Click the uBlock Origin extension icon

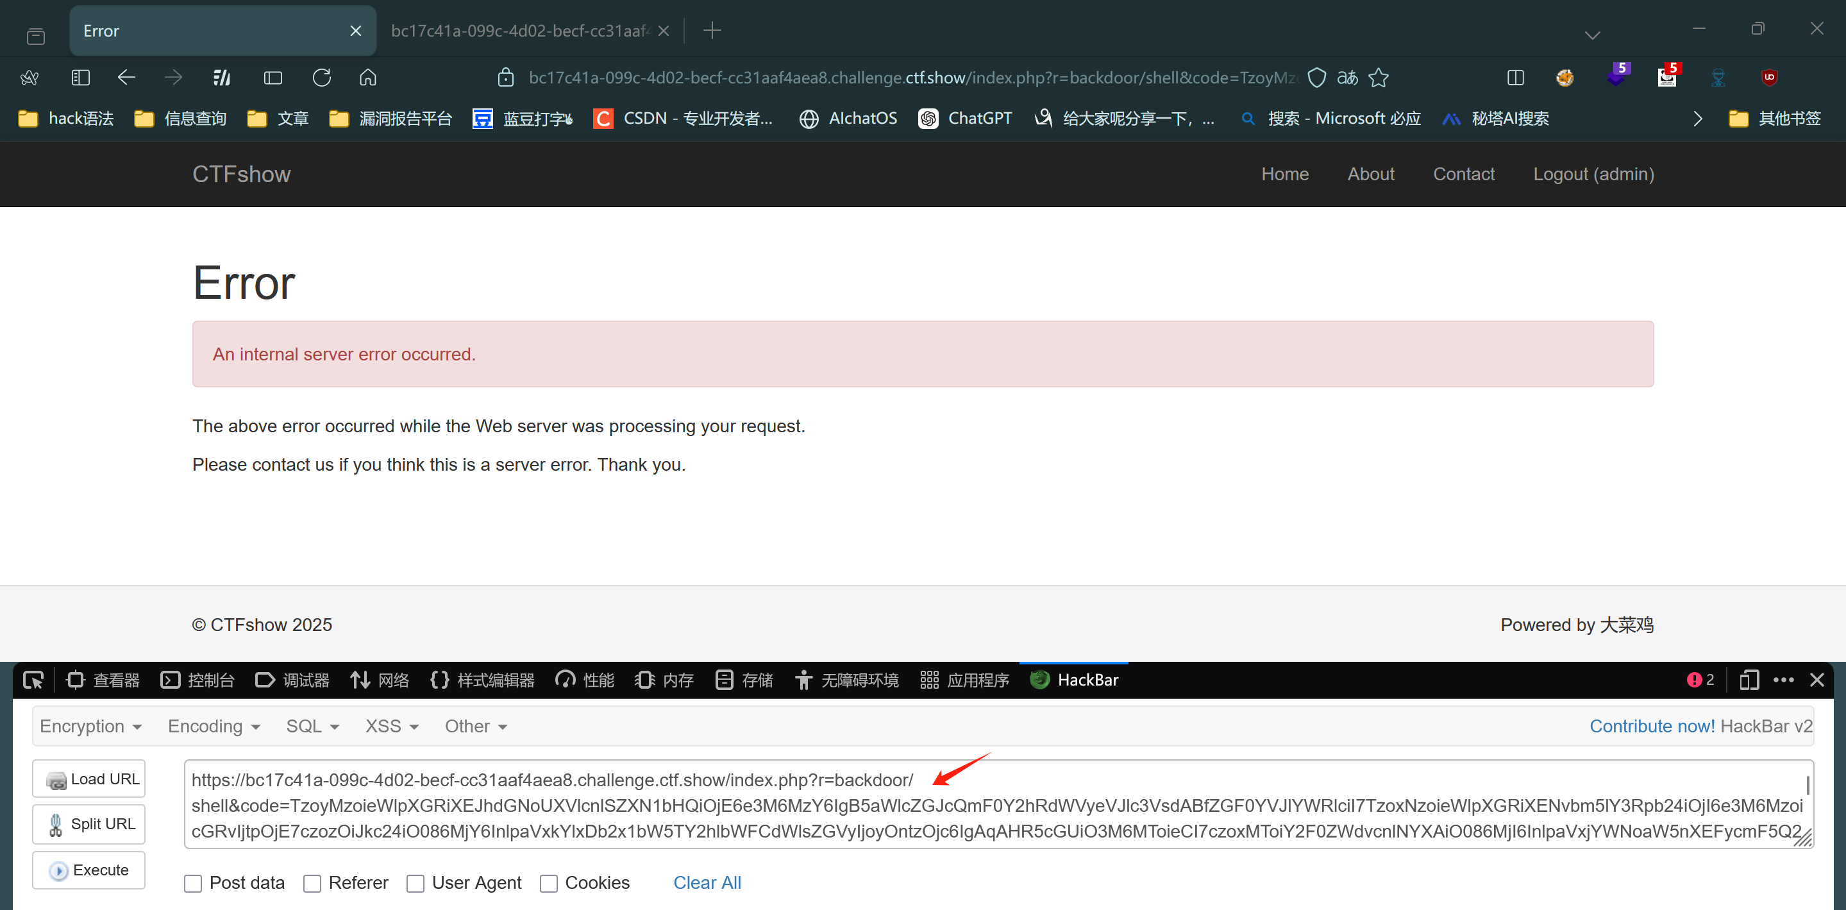[1769, 78]
